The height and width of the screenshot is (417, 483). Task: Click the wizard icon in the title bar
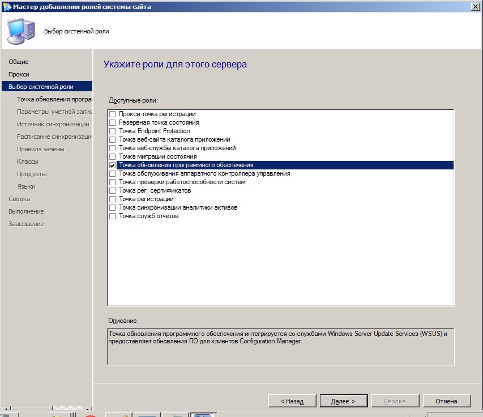click(7, 6)
